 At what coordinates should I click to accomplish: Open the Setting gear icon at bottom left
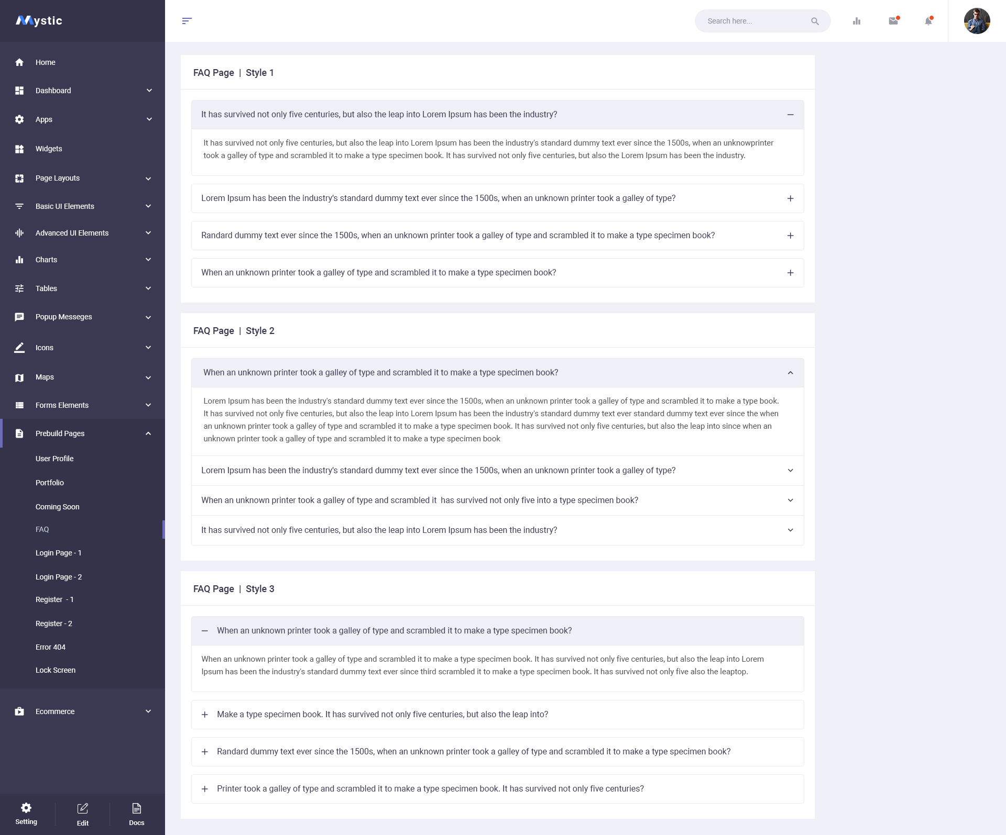click(x=26, y=808)
